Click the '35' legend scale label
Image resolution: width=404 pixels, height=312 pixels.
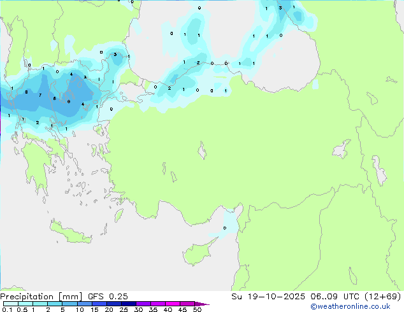[x=154, y=309]
